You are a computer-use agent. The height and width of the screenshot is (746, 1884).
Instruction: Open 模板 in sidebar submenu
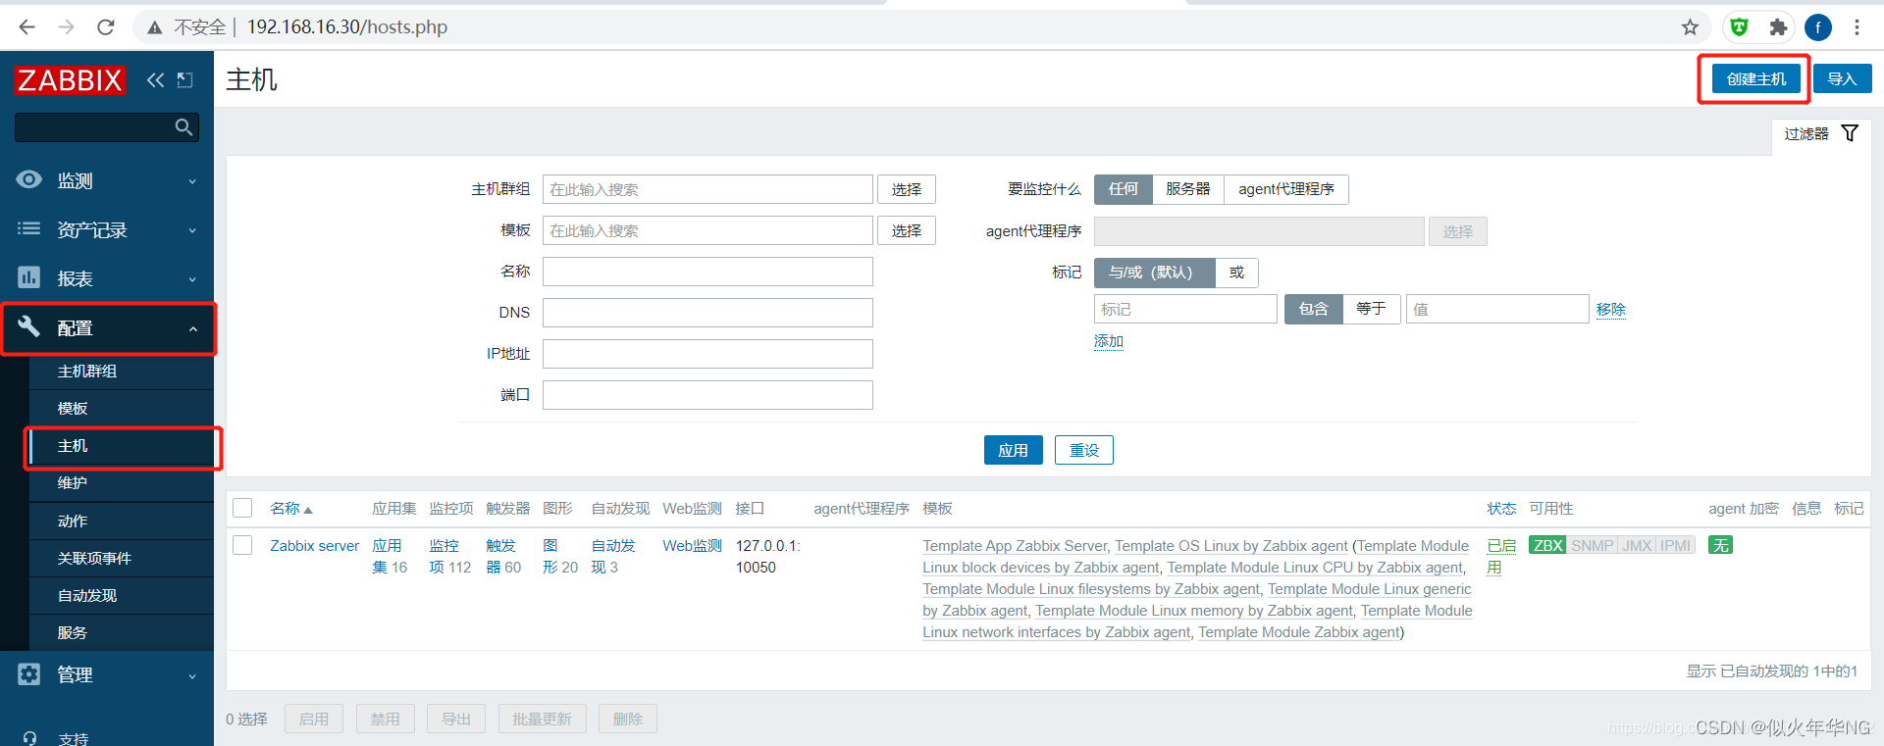click(x=73, y=408)
